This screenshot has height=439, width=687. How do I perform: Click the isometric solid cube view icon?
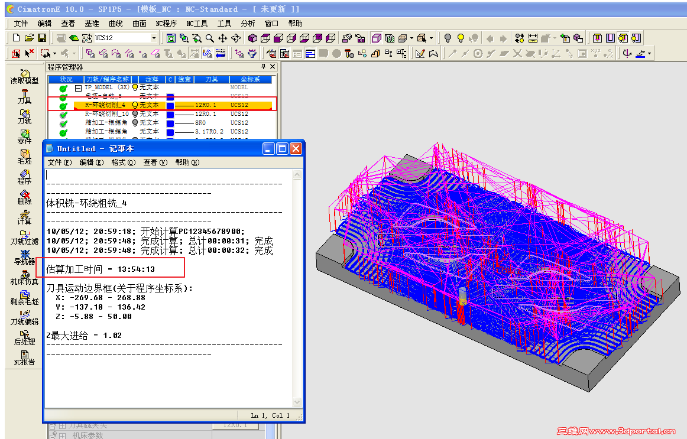pyautogui.click(x=252, y=38)
